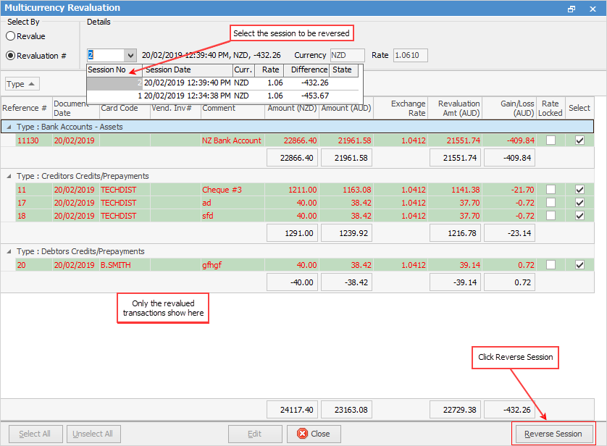Close the Multicurrency Revaluation window

pyautogui.click(x=593, y=8)
